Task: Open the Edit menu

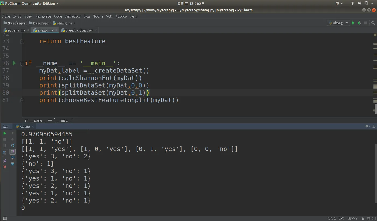Action: pos(17,16)
